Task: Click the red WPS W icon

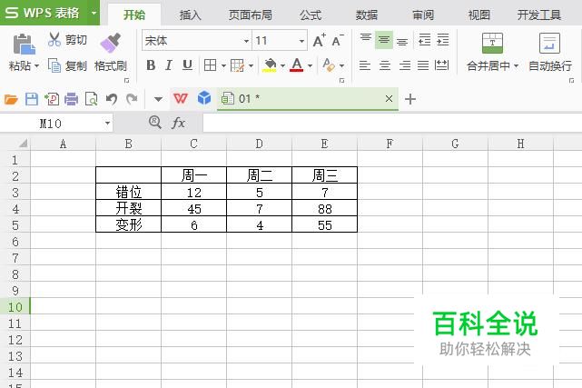Action: 181,99
